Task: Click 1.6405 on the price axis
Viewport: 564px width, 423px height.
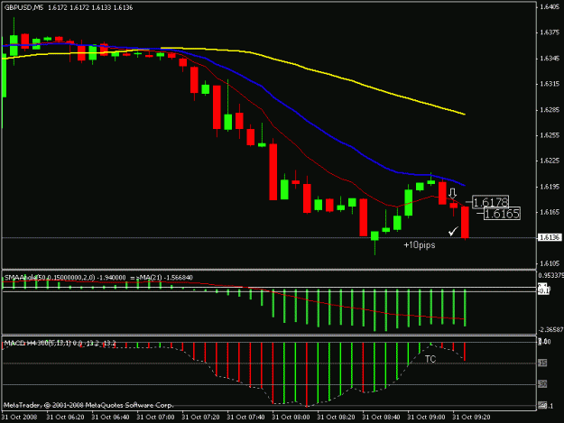Action: pos(550,7)
